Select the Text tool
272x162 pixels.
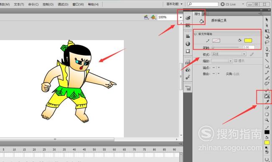(x=267, y=55)
